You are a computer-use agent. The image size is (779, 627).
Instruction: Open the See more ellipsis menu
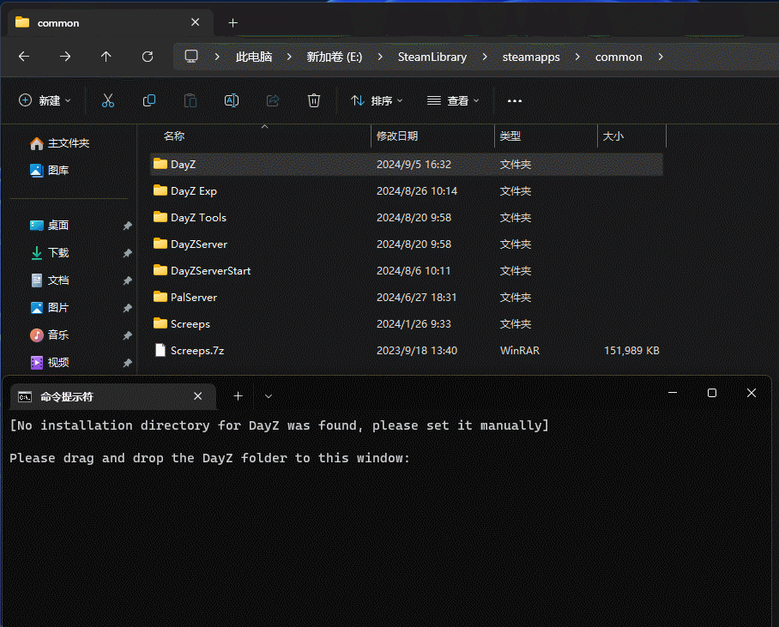tap(515, 100)
